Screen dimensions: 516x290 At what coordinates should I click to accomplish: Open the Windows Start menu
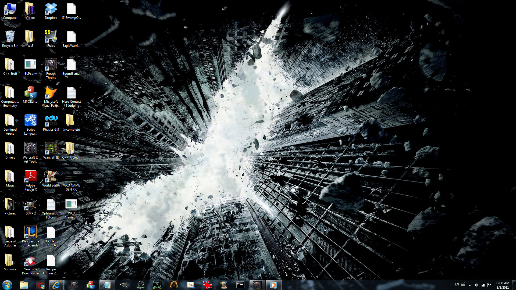click(x=7, y=285)
